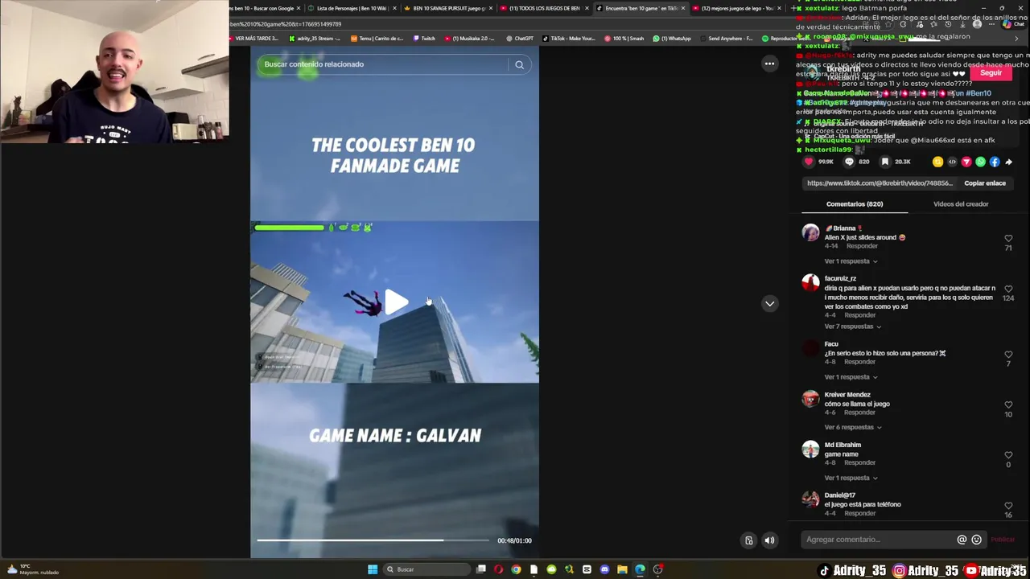This screenshot has width=1030, height=579.
Task: Go to next video with down arrow
Action: point(770,303)
